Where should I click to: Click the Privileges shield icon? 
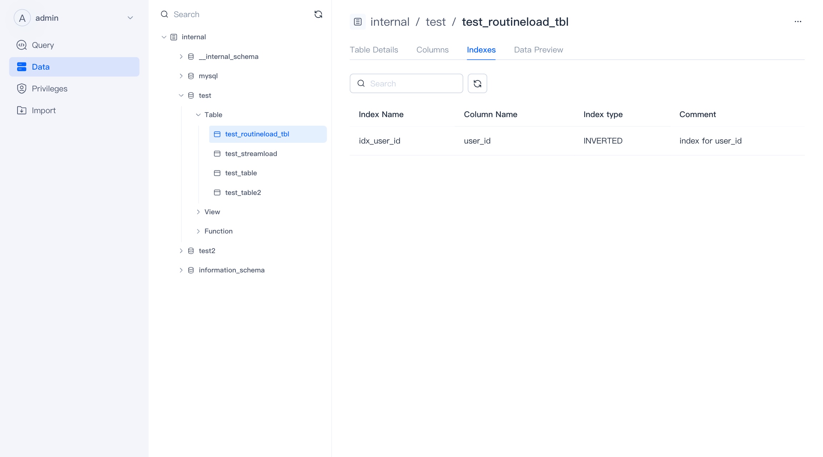click(x=22, y=89)
